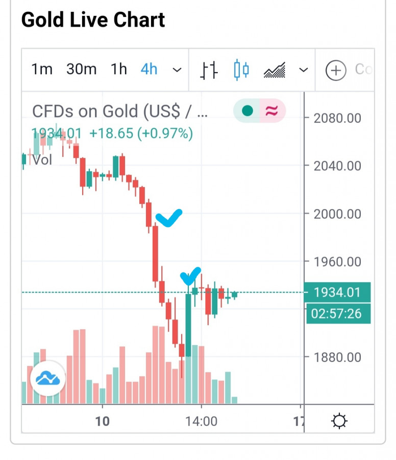Switch to the 30m timeframe
396x460 pixels.
pos(81,70)
